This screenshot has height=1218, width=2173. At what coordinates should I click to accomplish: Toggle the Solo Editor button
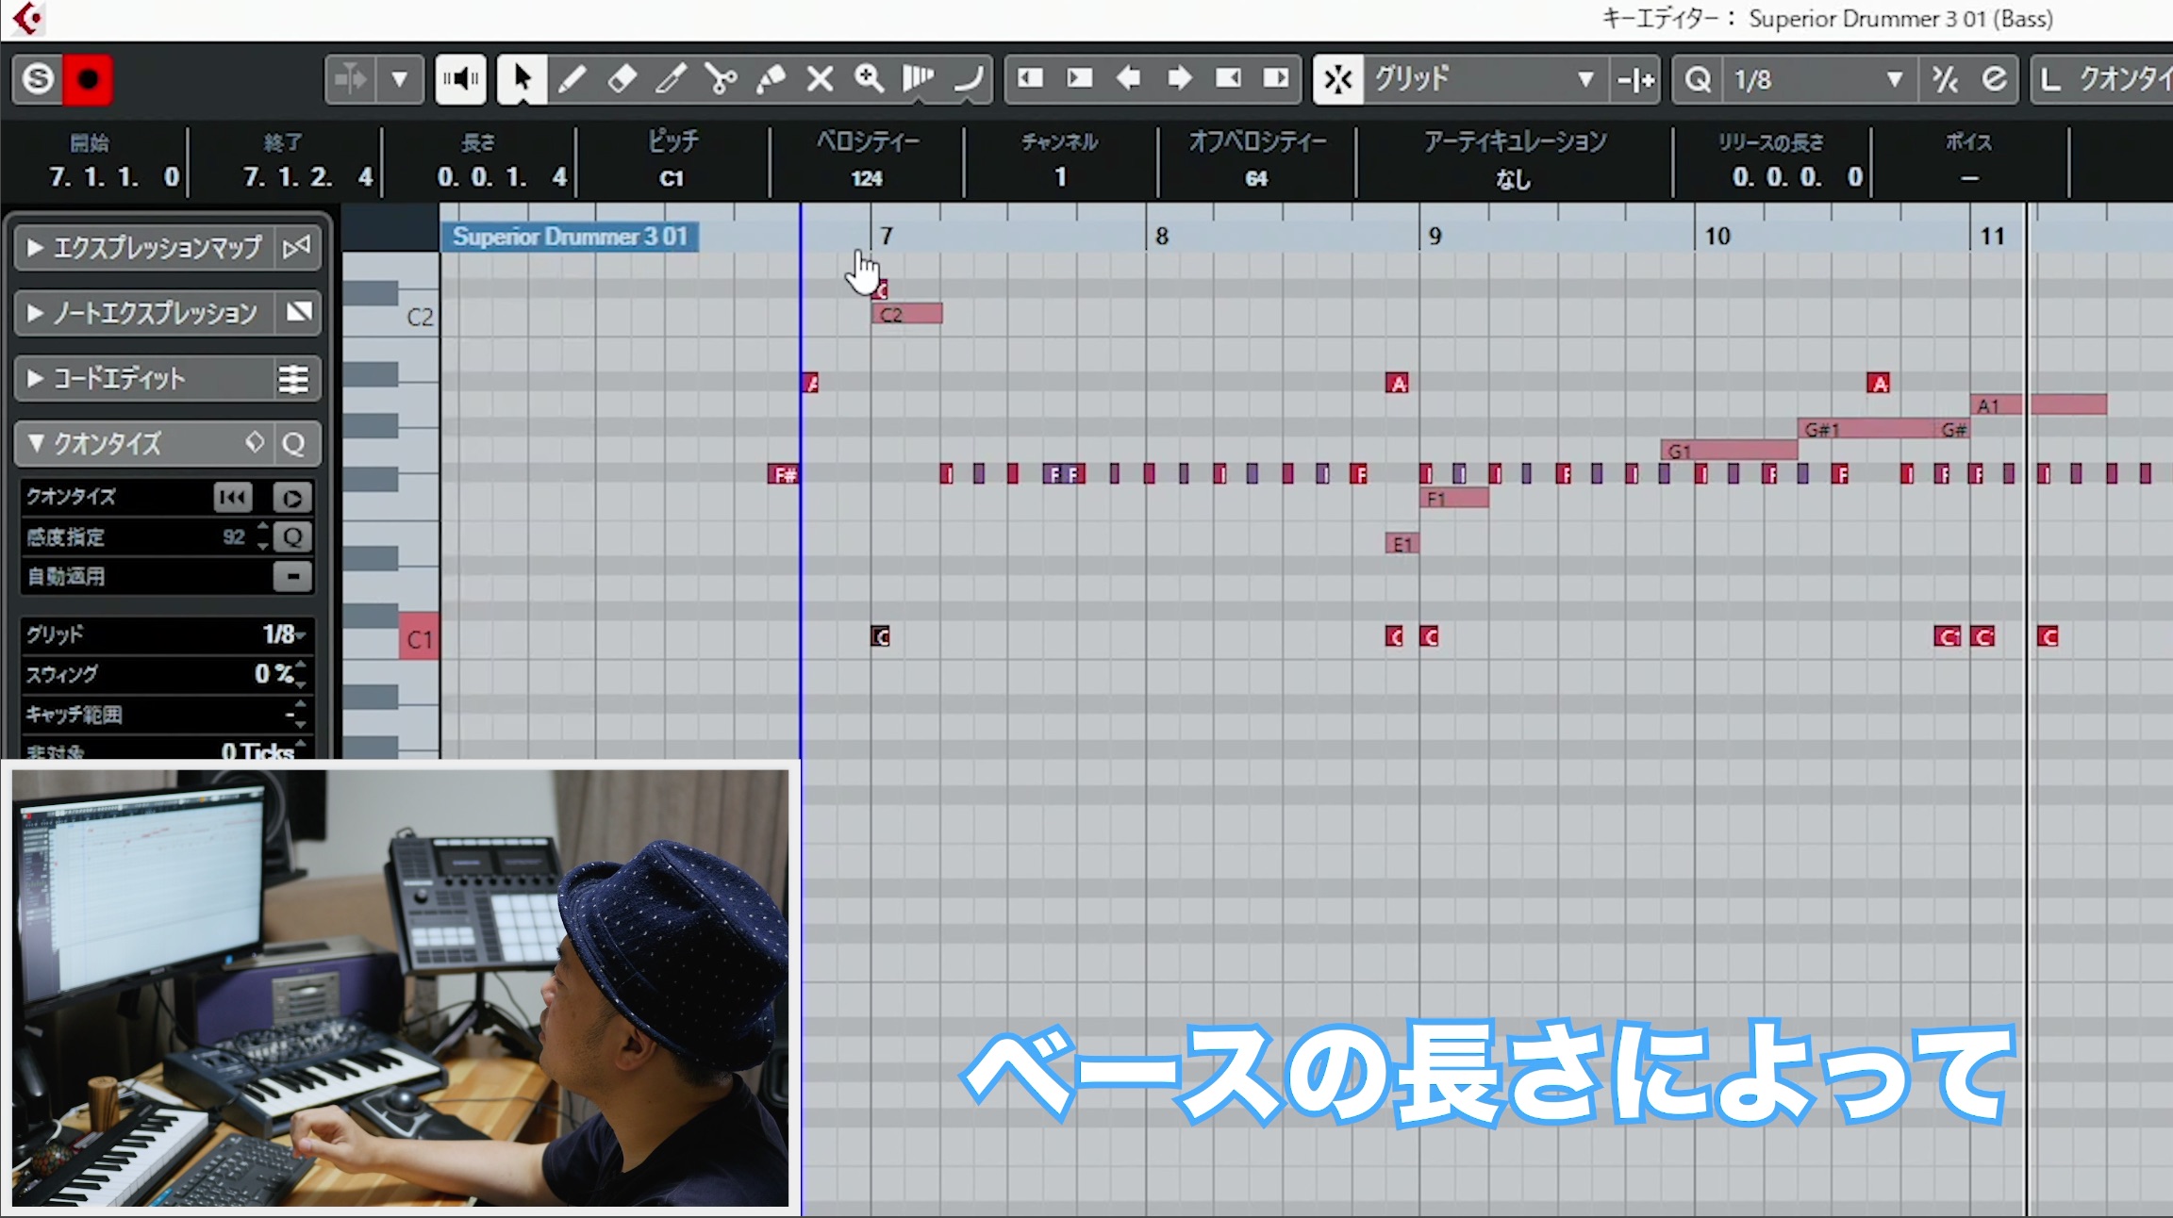coord(38,79)
